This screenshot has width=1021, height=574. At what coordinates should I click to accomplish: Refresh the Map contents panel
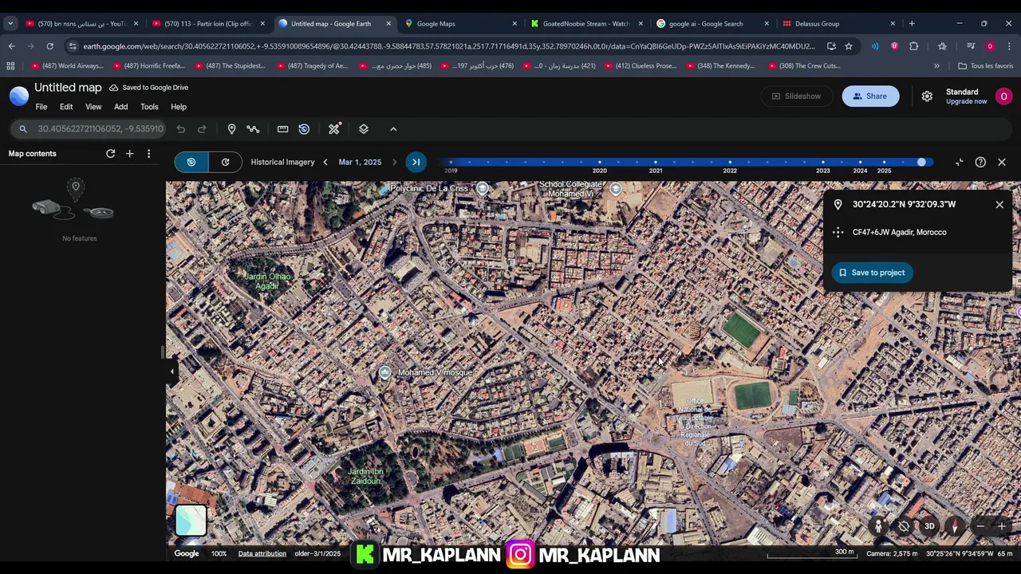111,154
